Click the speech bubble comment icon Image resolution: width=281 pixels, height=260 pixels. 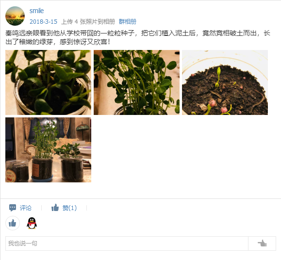click(x=13, y=208)
